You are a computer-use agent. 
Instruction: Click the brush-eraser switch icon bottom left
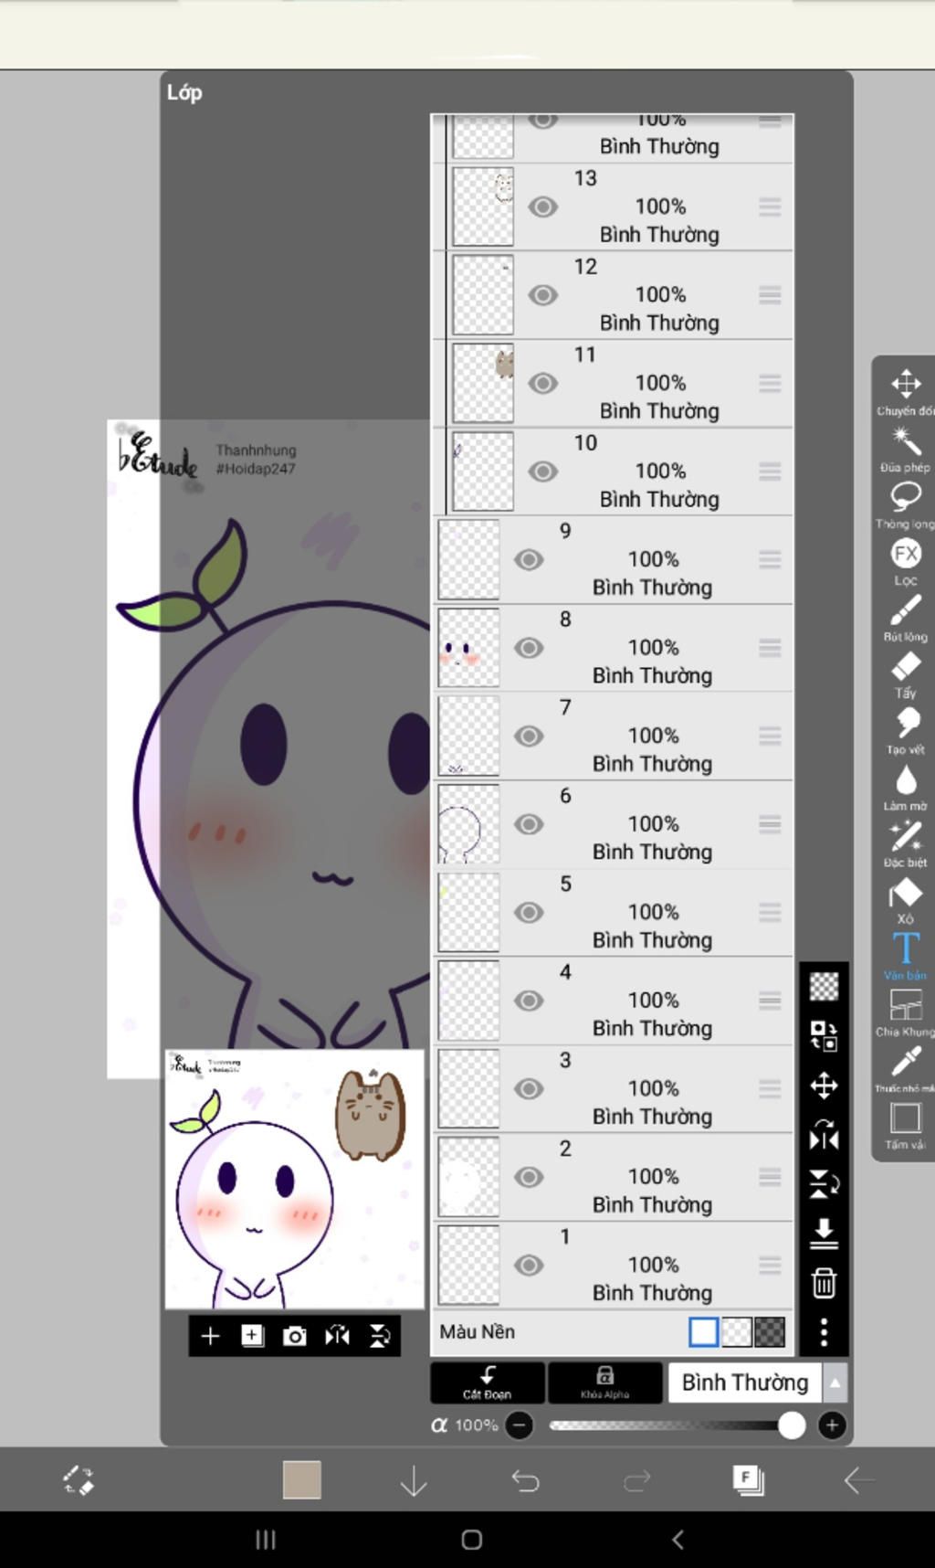pyautogui.click(x=79, y=1480)
